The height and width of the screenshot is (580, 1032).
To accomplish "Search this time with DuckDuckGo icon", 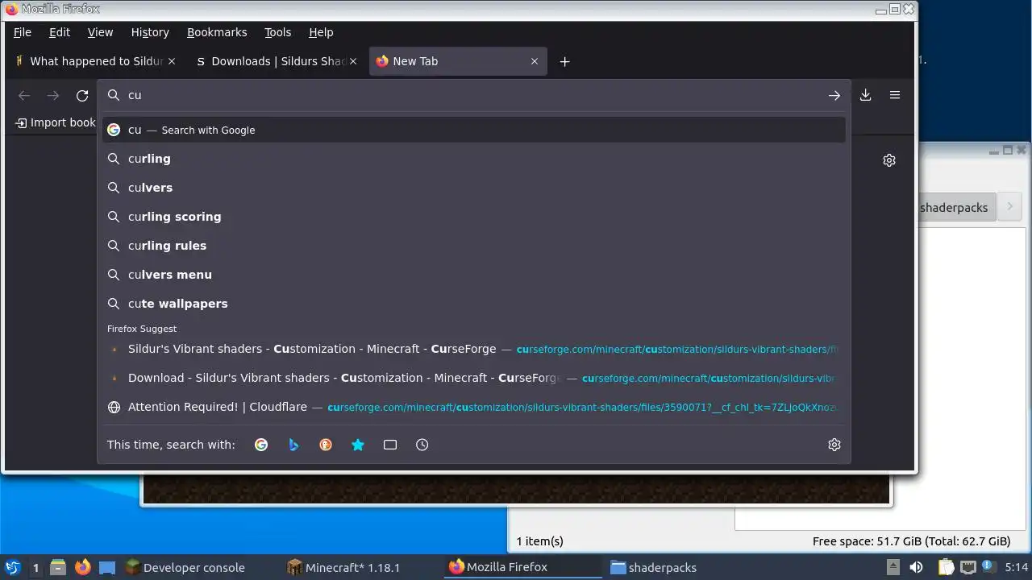I will 326,445.
